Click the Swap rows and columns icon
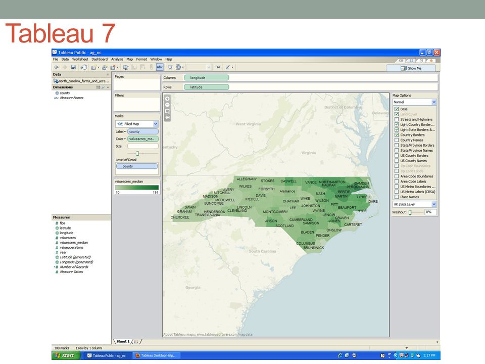Image resolution: width=485 pixels, height=364 pixels. [125, 67]
